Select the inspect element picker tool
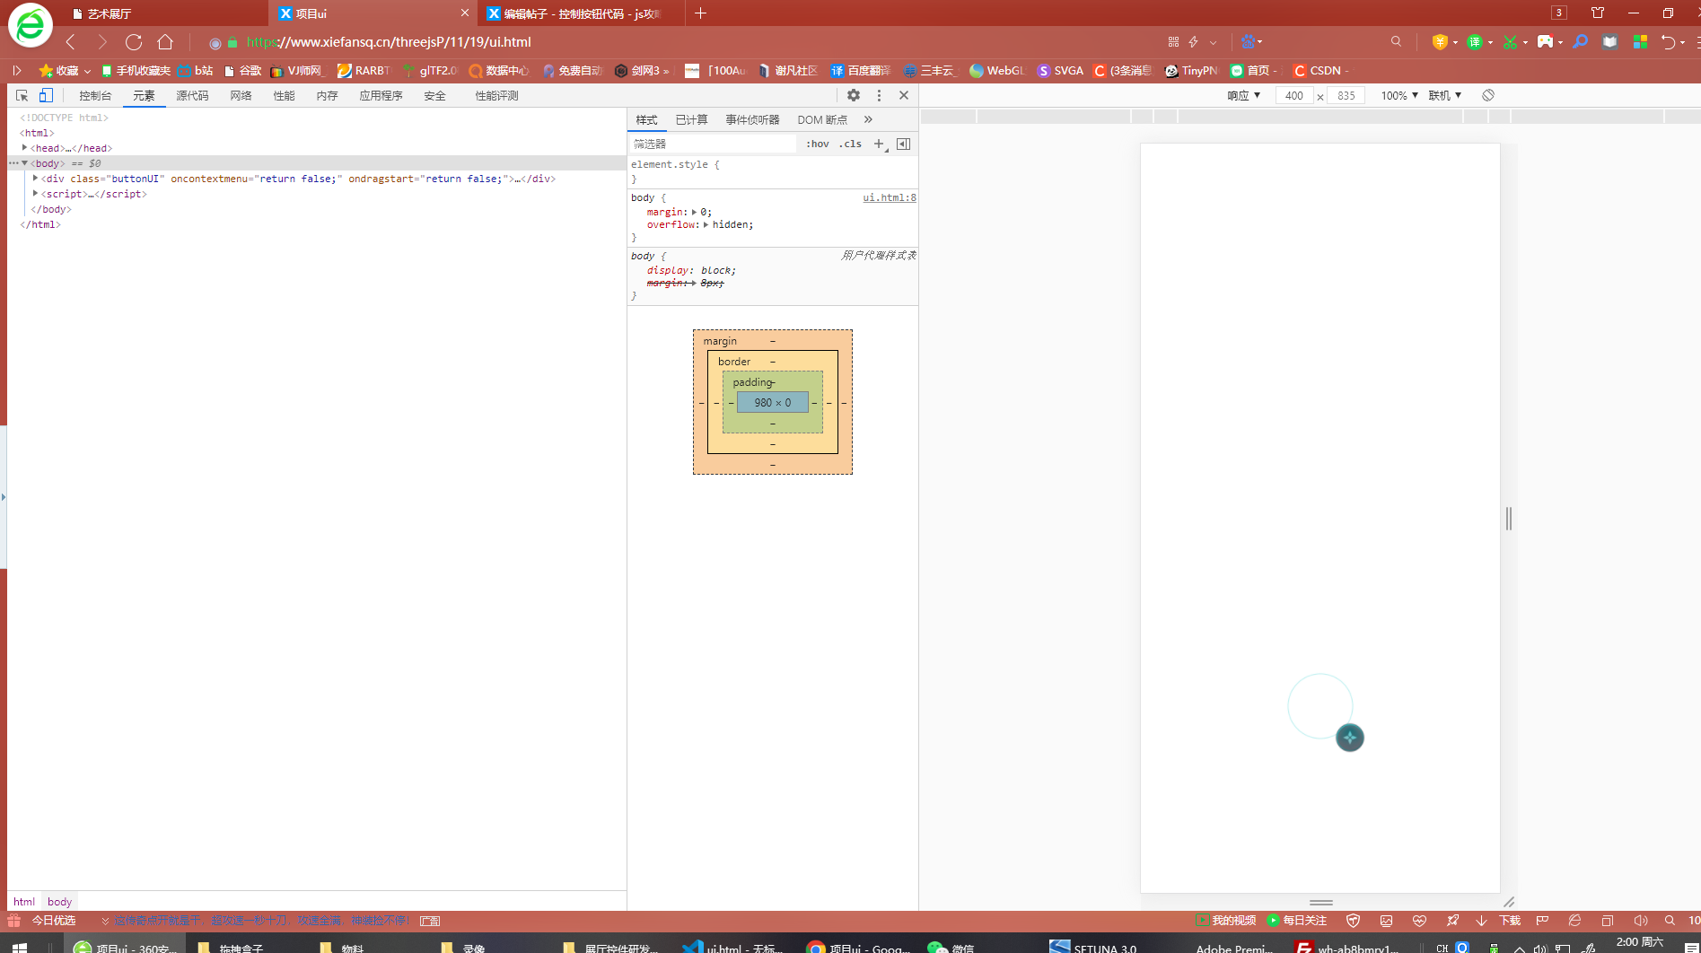1701x953 pixels. pos(22,95)
